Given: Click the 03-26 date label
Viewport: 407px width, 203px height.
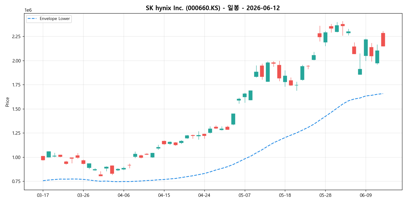Looking at the screenshot, I should click(x=83, y=195).
